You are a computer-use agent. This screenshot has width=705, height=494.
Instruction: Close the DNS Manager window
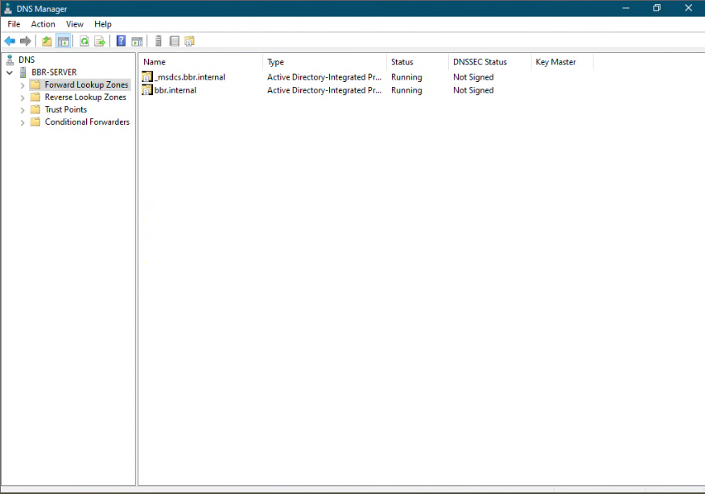tap(688, 8)
